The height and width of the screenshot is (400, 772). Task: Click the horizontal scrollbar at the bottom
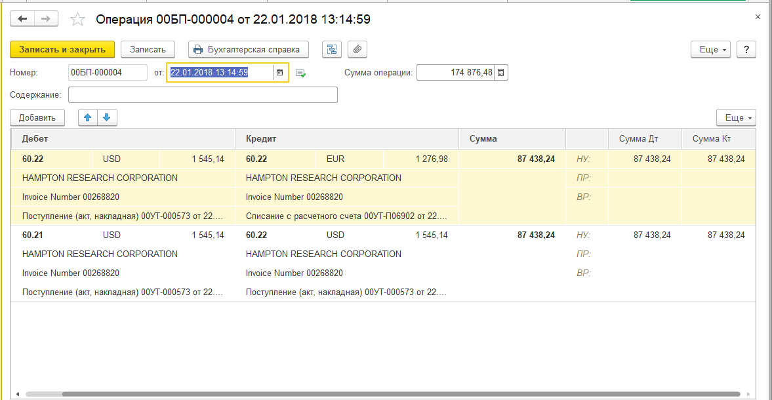pos(380,394)
